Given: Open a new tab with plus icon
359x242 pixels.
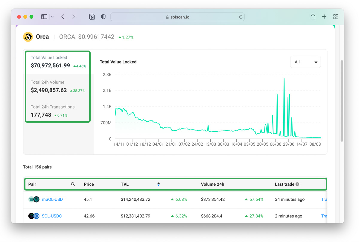Looking at the screenshot, I should tap(324, 17).
